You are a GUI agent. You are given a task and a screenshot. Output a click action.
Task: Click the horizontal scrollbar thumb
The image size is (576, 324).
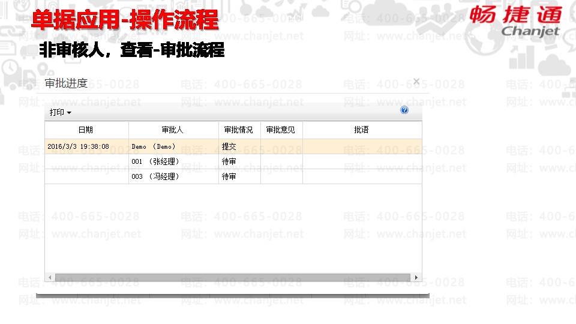click(x=233, y=277)
